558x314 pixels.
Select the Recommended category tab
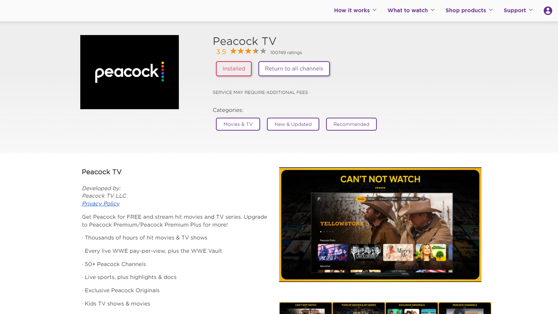pos(351,124)
